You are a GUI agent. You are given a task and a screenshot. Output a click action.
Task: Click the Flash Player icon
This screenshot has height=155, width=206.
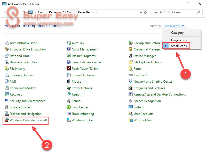(x=69, y=68)
